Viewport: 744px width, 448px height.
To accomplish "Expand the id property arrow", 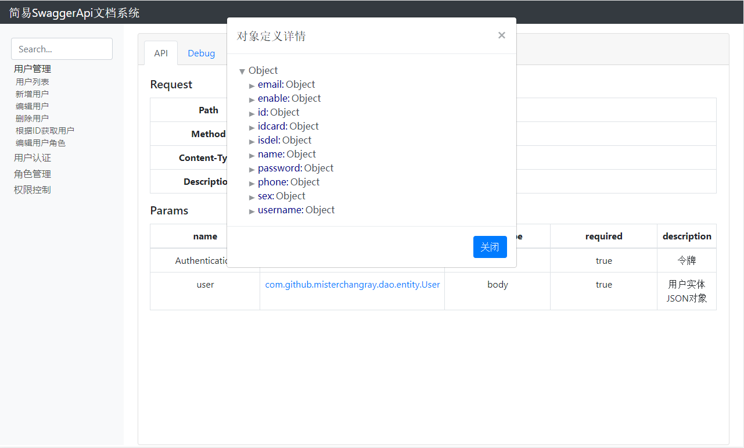I will tap(252, 113).
